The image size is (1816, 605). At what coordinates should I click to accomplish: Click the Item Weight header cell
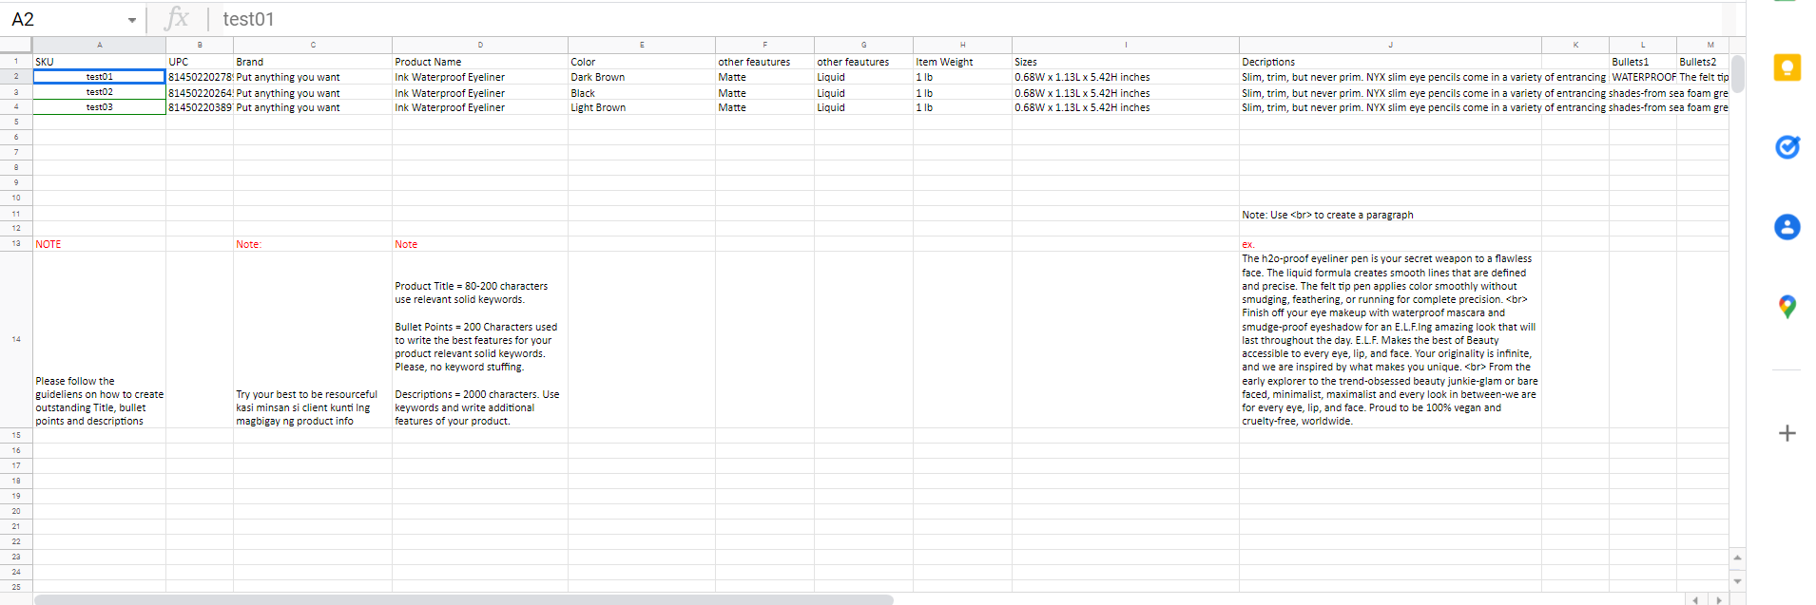[x=962, y=62]
